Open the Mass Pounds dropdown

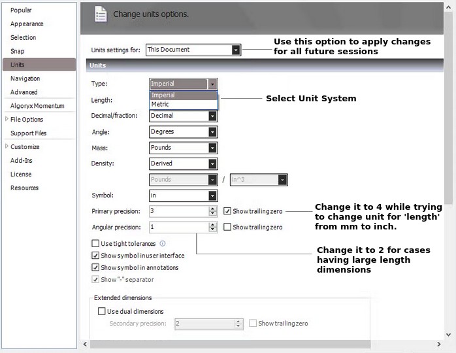pyautogui.click(x=212, y=148)
